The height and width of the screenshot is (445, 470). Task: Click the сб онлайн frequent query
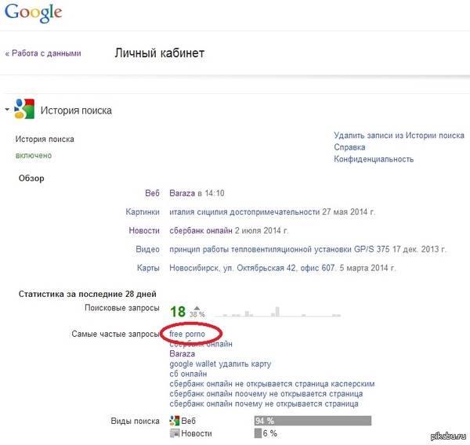pos(188,374)
